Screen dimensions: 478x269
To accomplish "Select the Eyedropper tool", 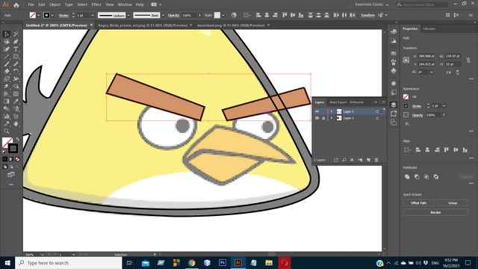I will click(x=16, y=102).
